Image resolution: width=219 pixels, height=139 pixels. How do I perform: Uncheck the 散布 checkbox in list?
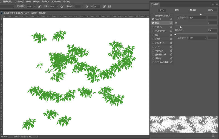[153, 23]
